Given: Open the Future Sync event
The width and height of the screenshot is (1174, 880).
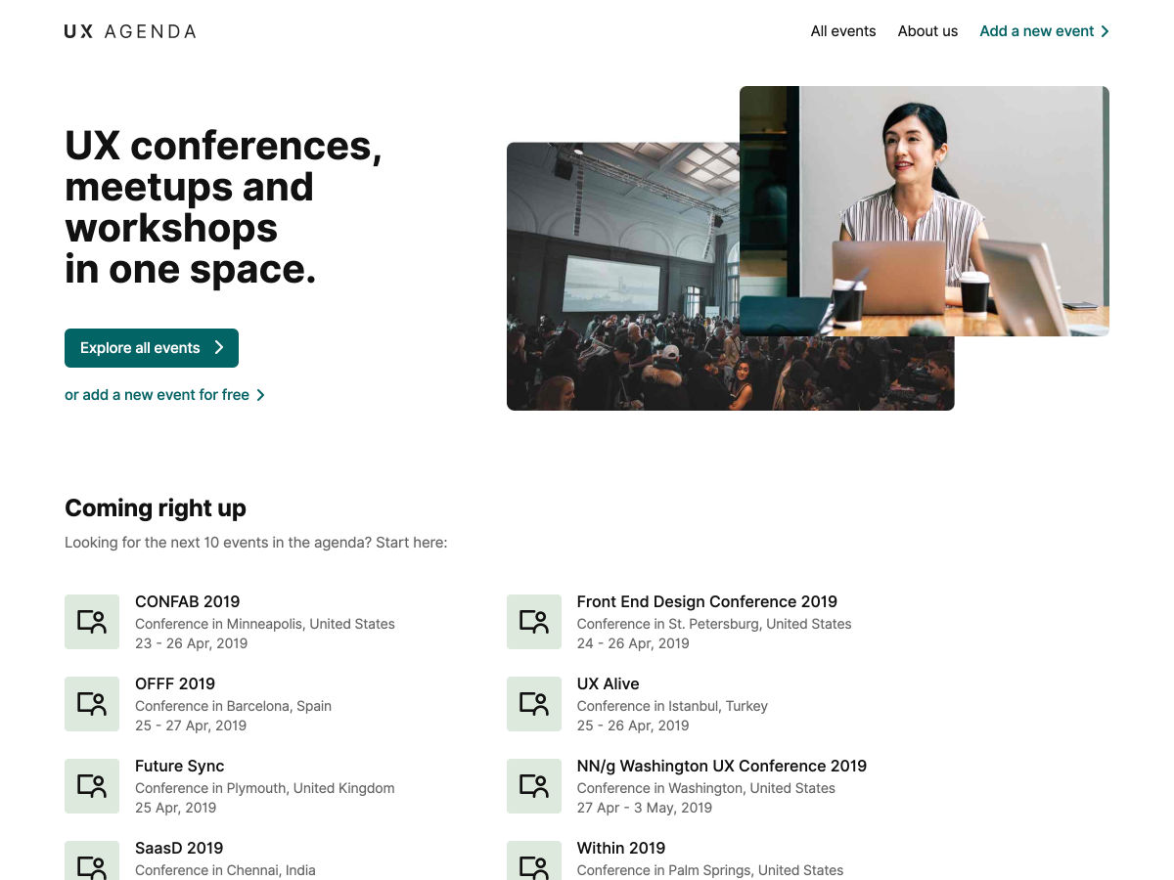Looking at the screenshot, I should pyautogui.click(x=180, y=766).
